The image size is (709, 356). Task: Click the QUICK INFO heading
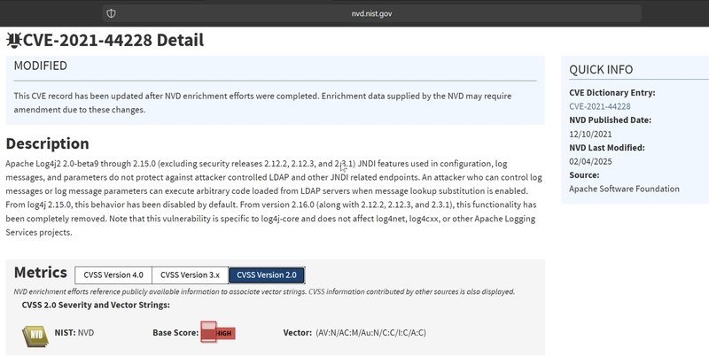[x=601, y=70]
